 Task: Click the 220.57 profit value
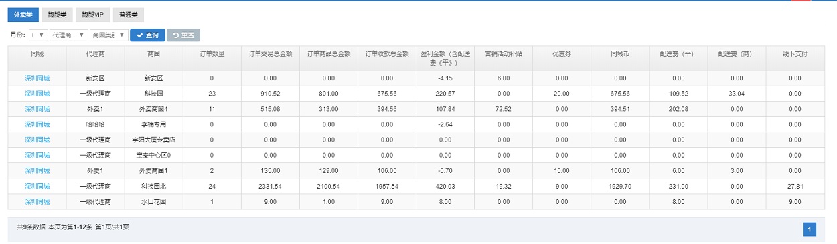(445, 94)
